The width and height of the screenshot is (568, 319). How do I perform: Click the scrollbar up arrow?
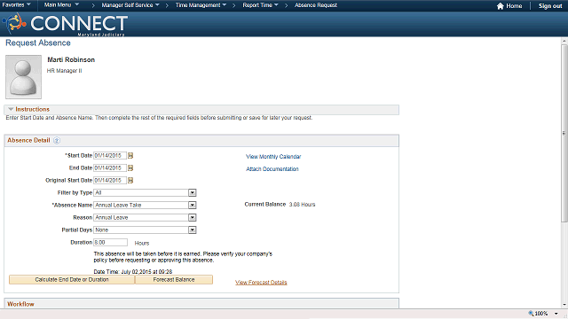click(x=564, y=41)
